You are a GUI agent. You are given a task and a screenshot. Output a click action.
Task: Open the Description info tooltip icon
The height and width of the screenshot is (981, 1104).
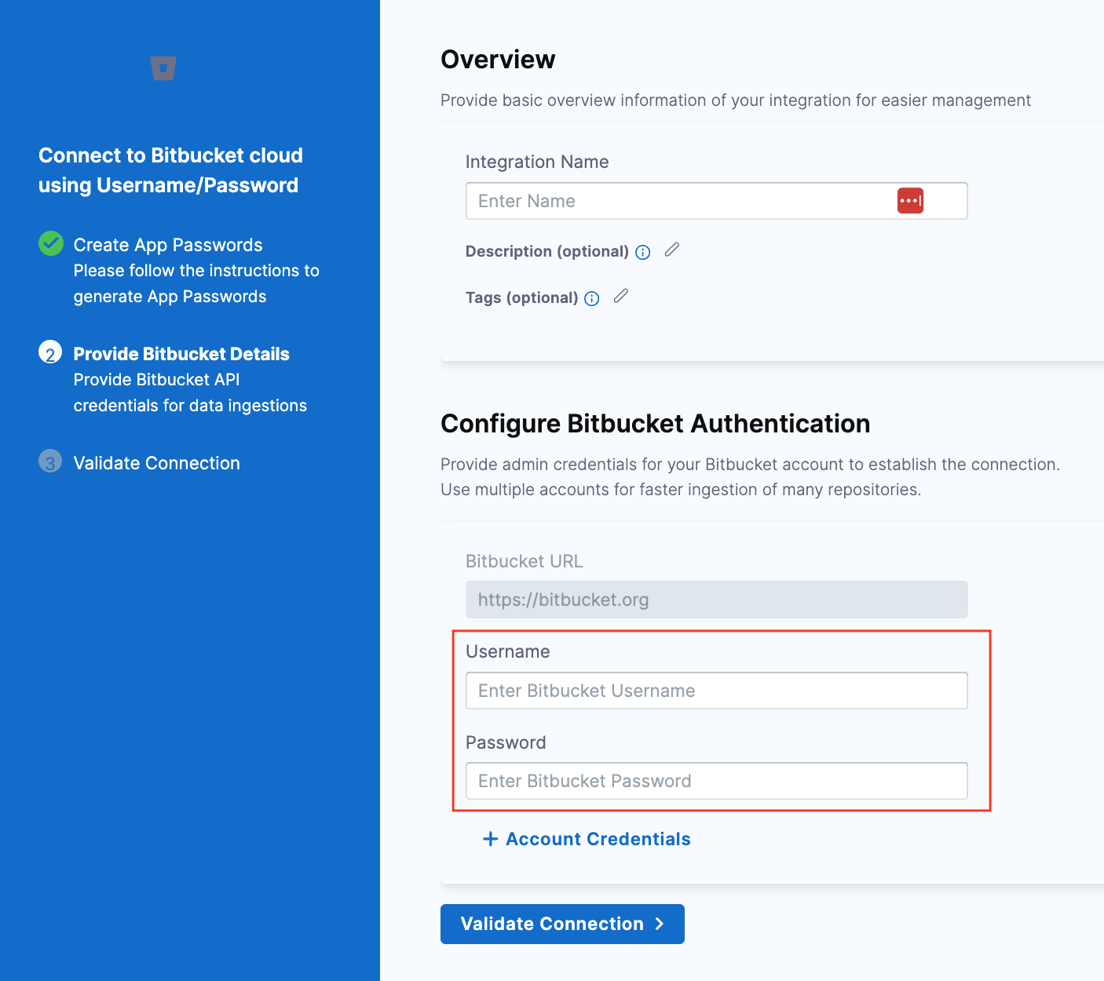click(642, 252)
